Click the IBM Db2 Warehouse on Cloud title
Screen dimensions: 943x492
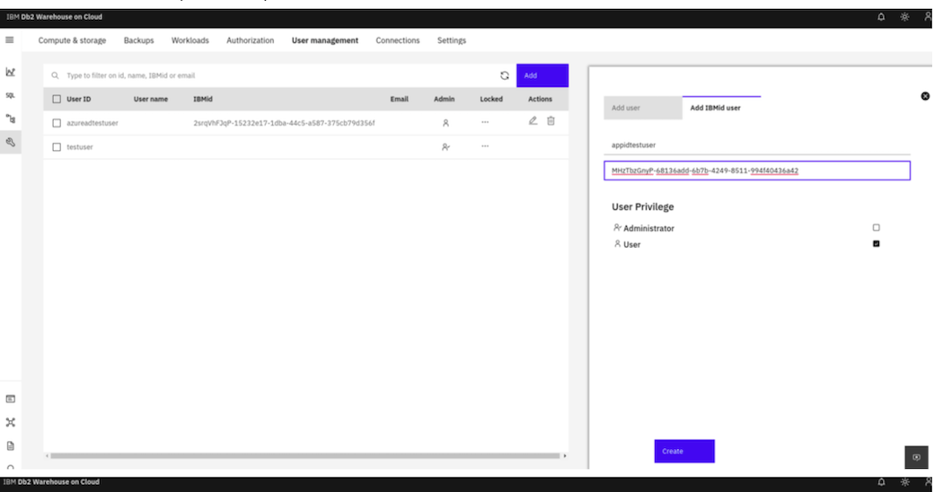pyautogui.click(x=54, y=17)
